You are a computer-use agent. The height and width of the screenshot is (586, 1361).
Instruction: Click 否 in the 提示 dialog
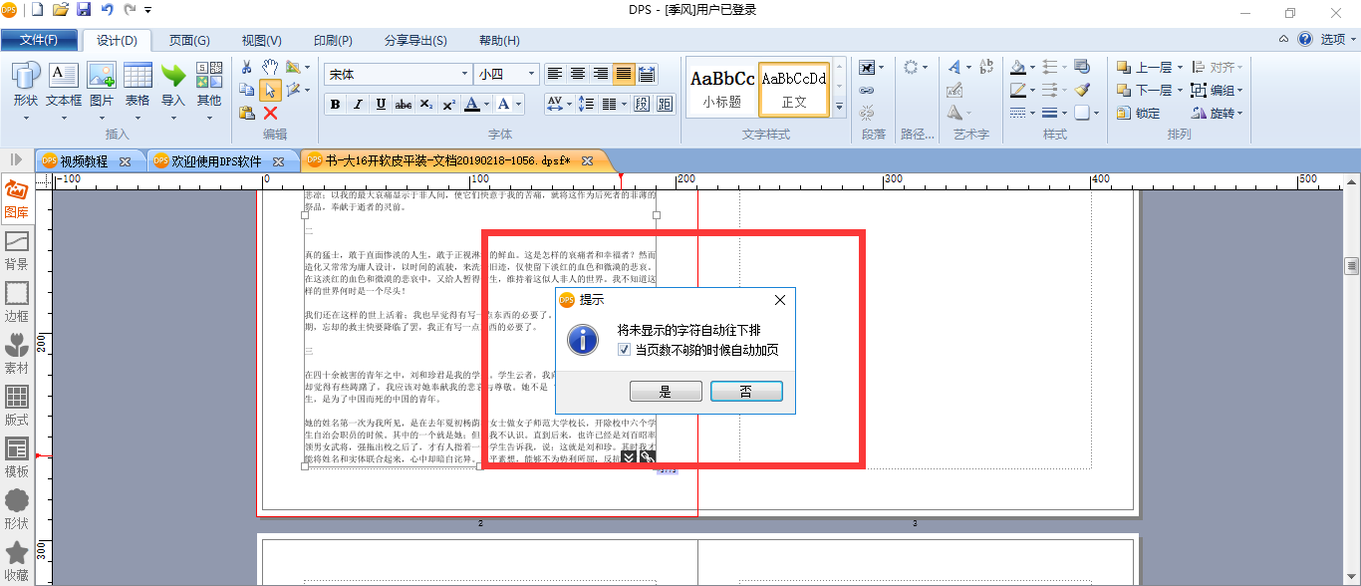coord(746,392)
